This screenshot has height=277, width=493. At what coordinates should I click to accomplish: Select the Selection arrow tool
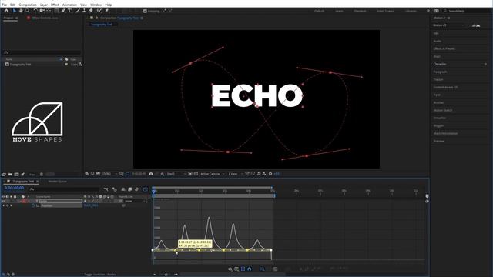coord(15,11)
